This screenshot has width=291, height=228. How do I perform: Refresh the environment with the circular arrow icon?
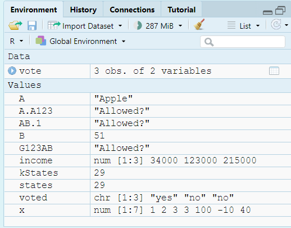(x=276, y=24)
